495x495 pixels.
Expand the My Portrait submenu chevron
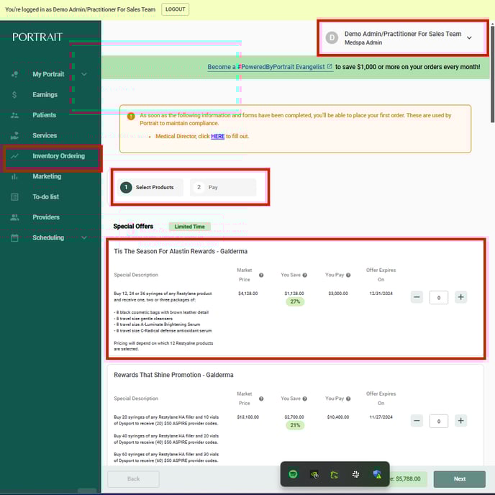[84, 74]
